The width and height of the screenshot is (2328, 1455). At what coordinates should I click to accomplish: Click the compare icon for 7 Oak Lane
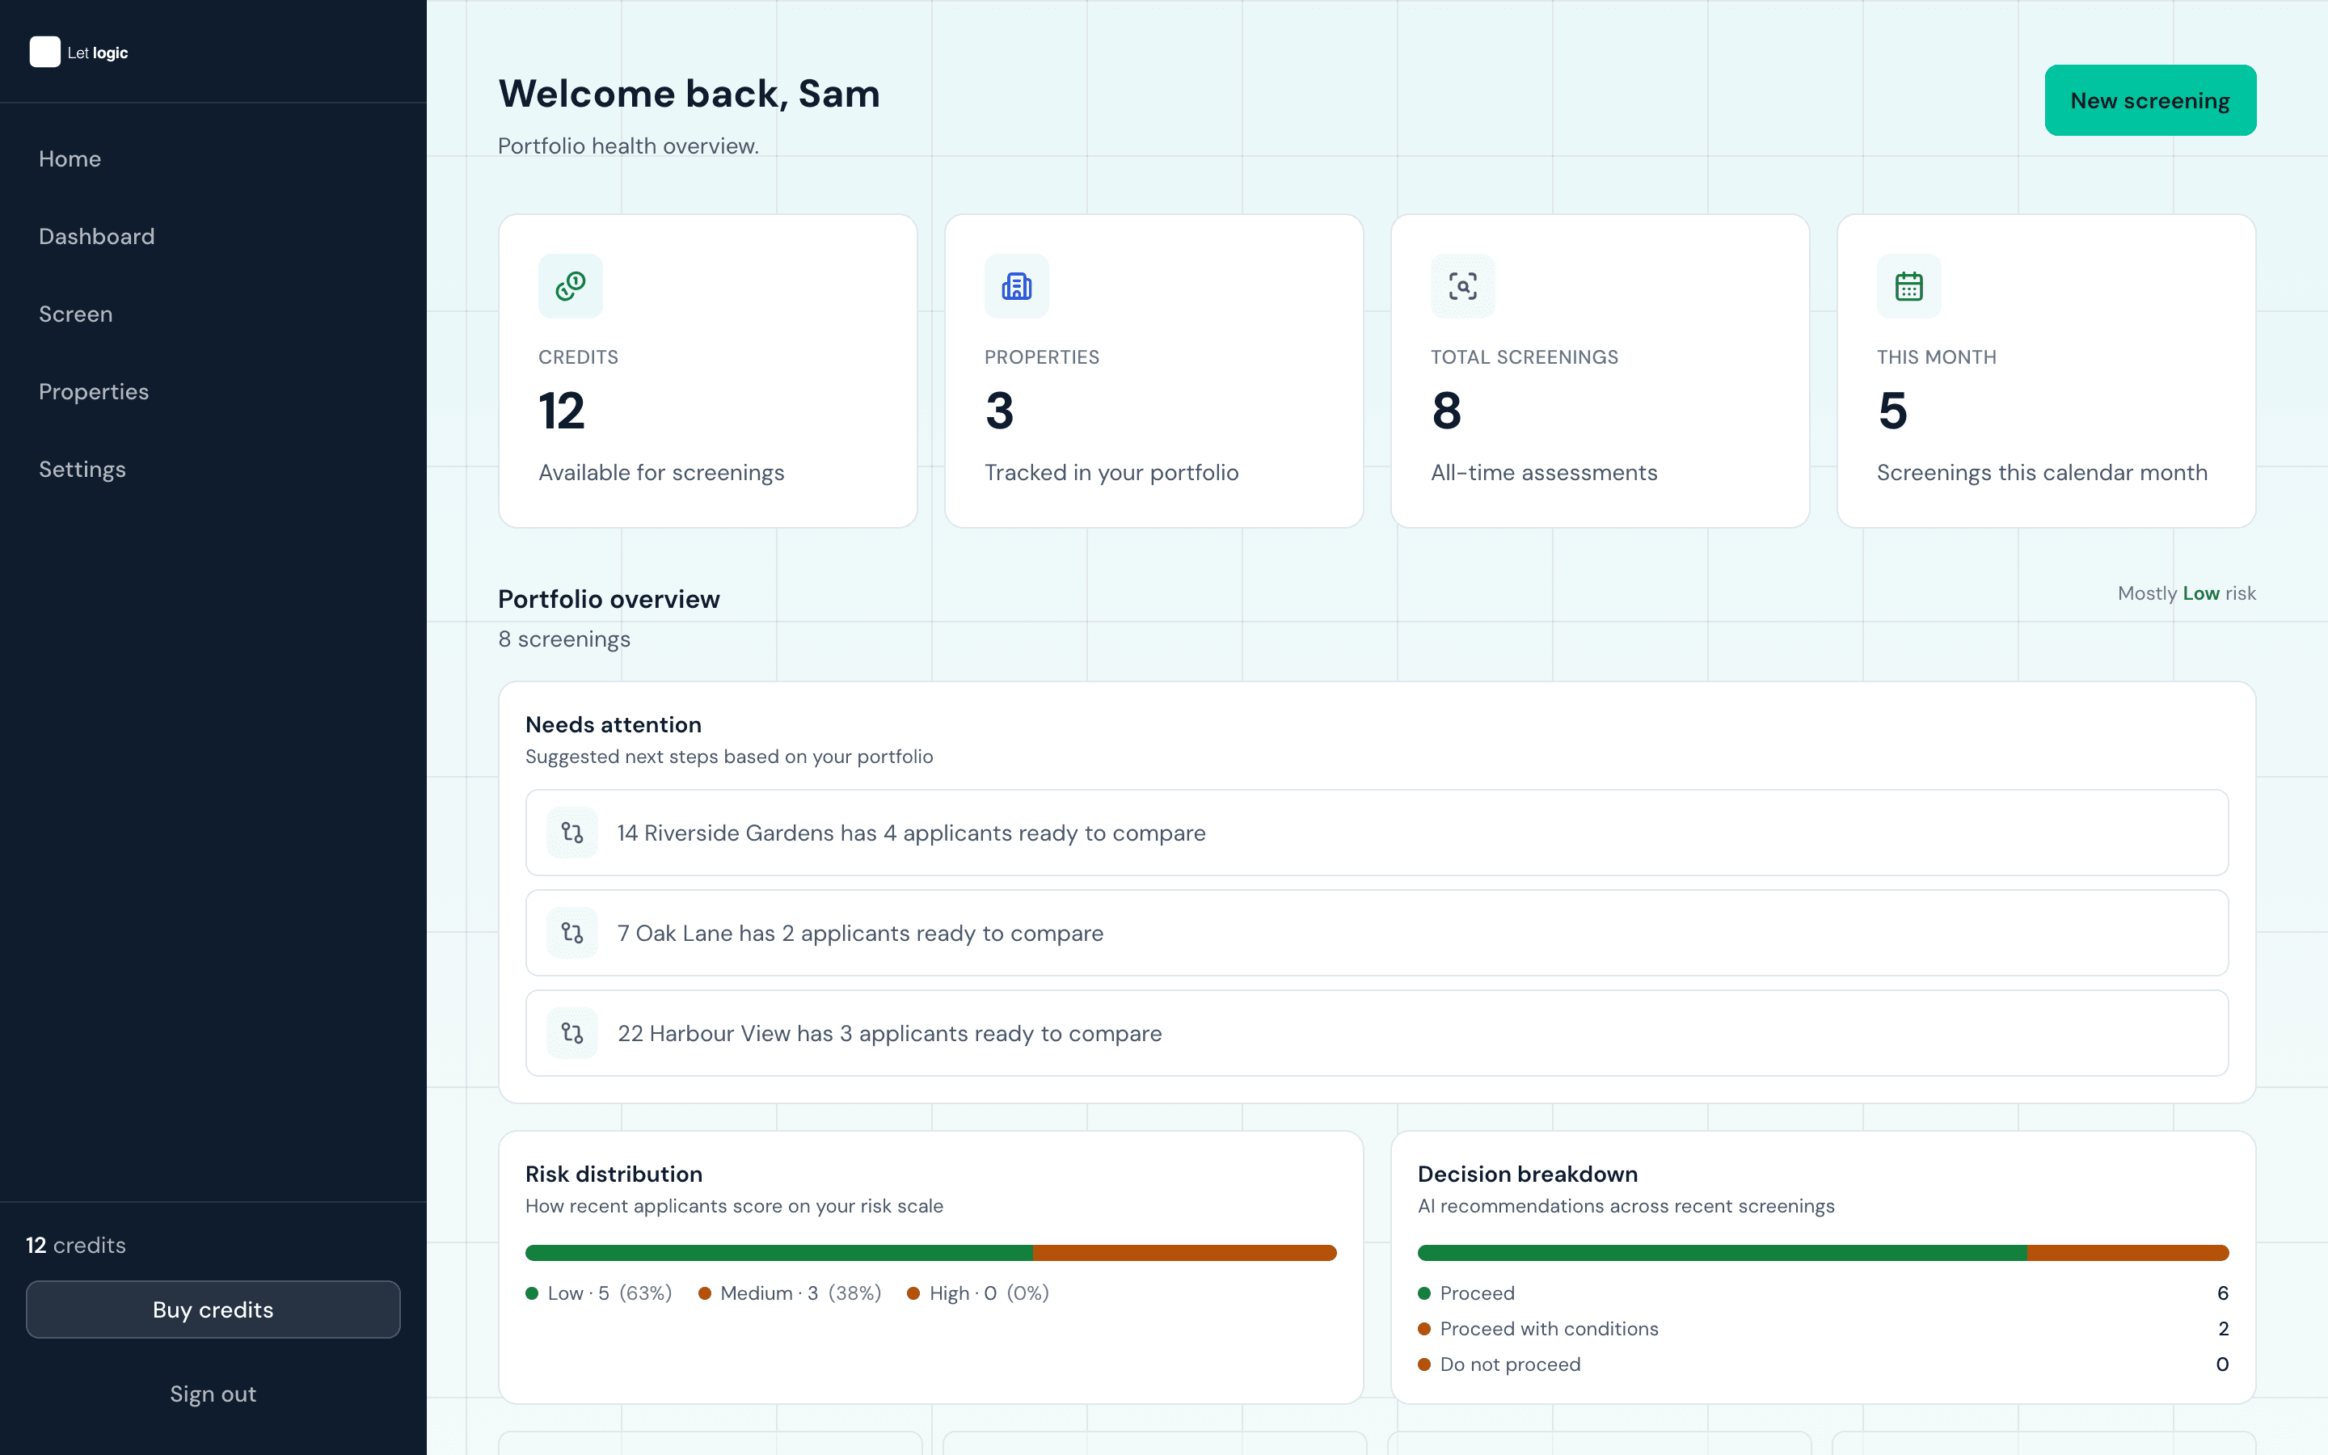(x=572, y=933)
